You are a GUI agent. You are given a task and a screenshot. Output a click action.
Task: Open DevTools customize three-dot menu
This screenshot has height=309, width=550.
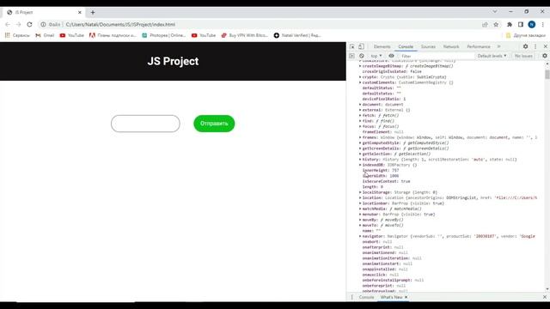pos(535,46)
